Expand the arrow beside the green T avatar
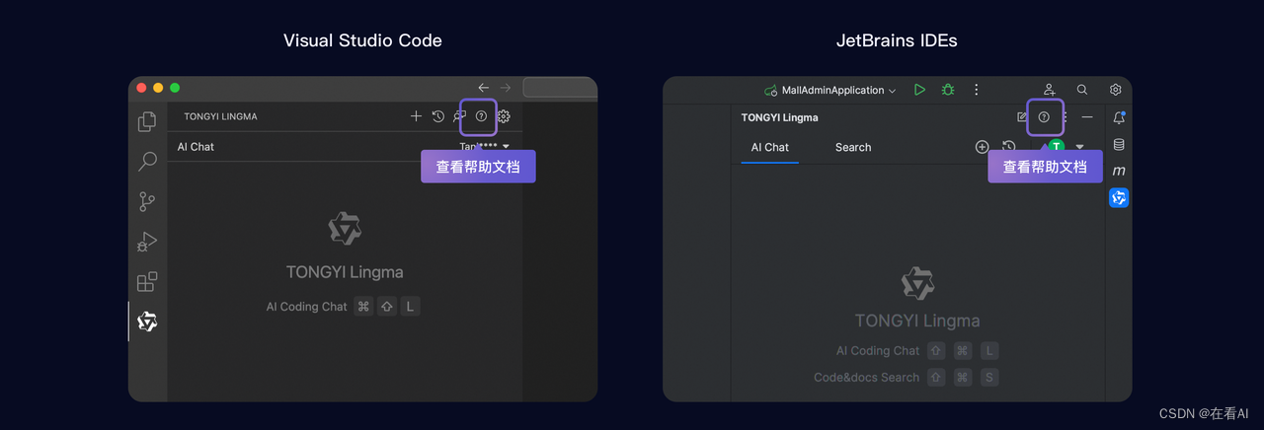 coord(1079,147)
